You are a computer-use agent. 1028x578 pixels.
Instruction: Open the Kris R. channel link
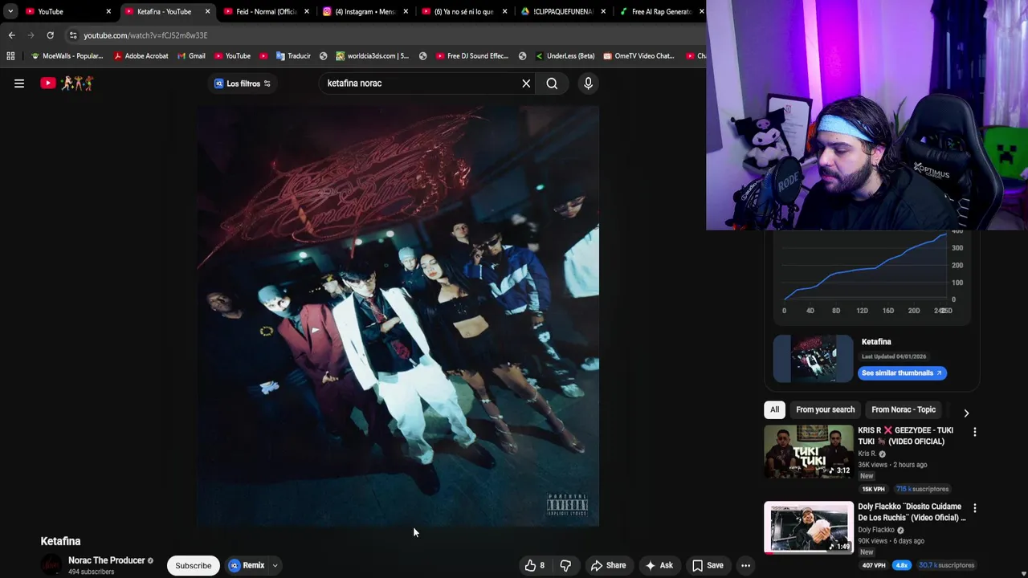(x=867, y=454)
